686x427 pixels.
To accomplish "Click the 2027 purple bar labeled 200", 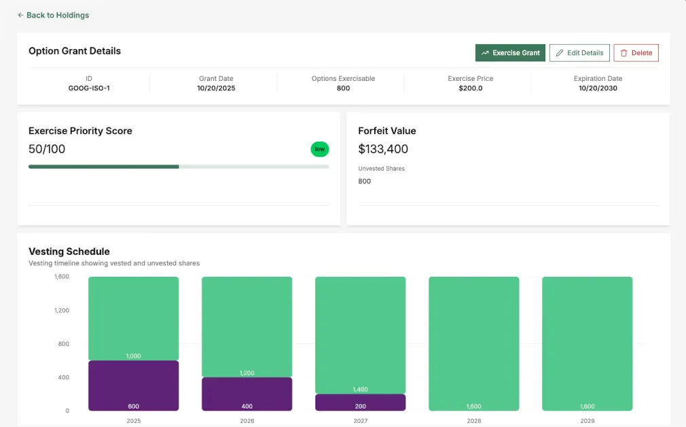I will click(x=360, y=403).
